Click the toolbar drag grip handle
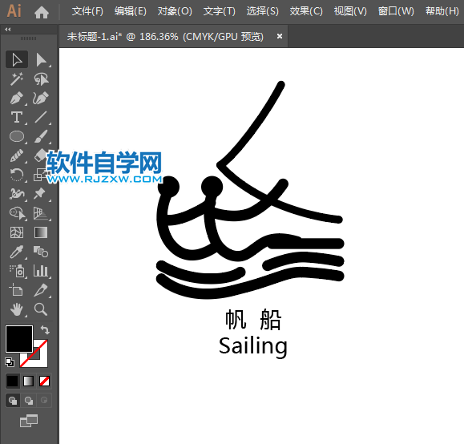The width and height of the screenshot is (464, 444). (x=28, y=38)
